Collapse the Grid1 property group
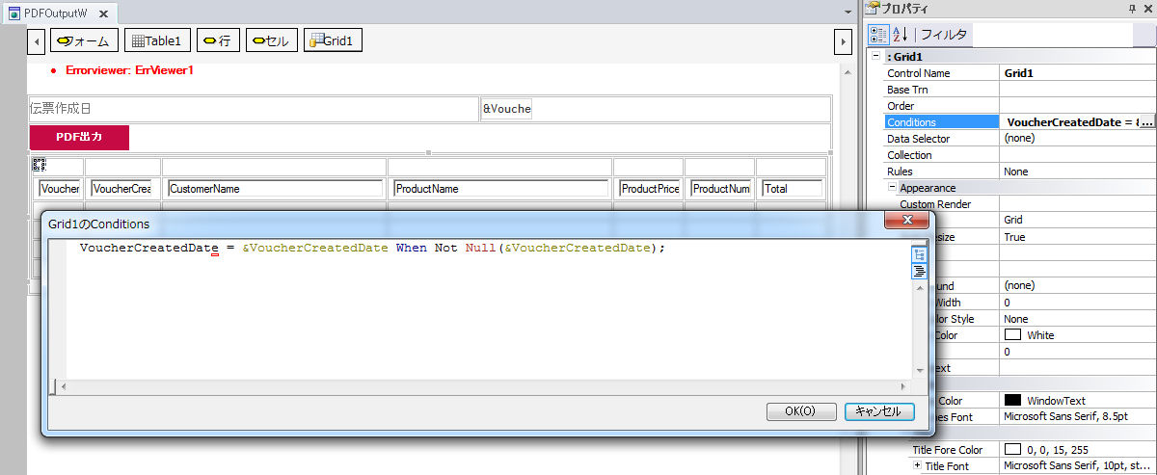 click(875, 57)
